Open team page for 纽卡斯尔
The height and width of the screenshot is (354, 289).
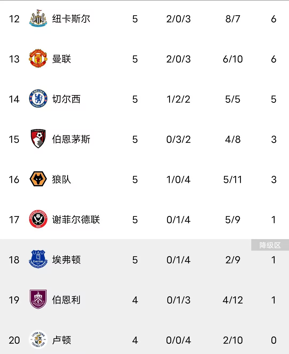71,19
